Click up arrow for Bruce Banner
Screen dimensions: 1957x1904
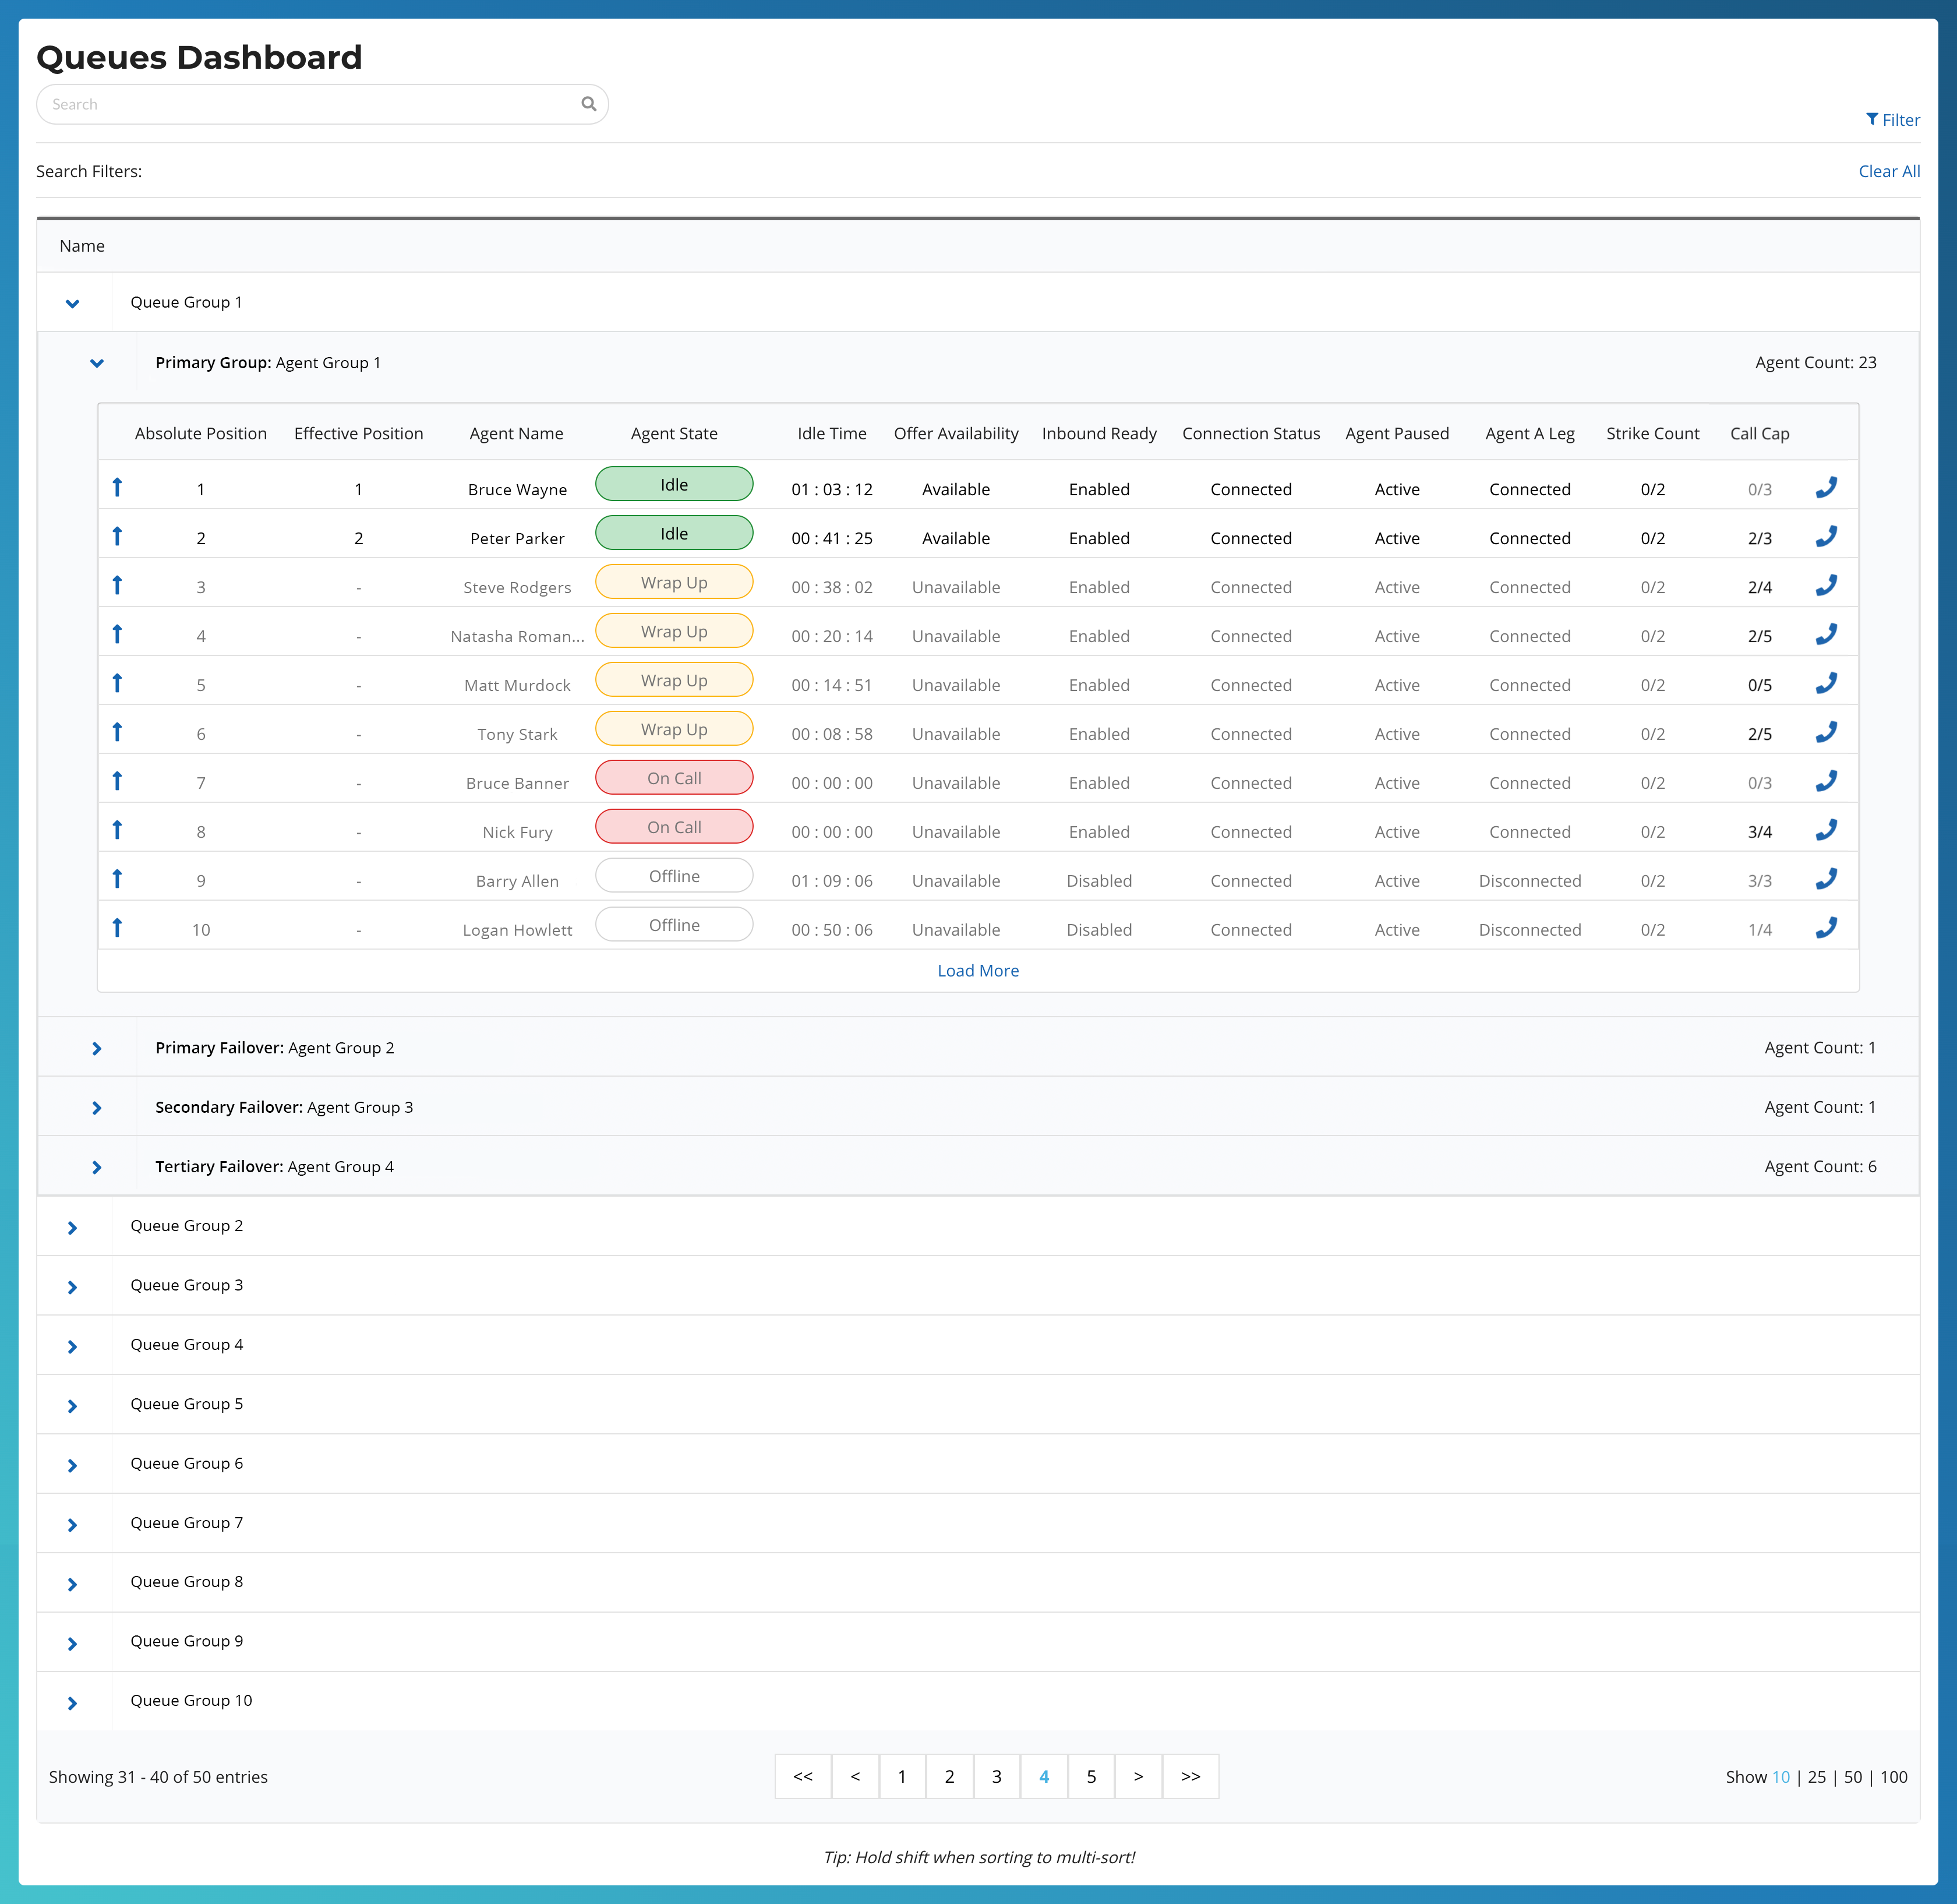point(117,781)
